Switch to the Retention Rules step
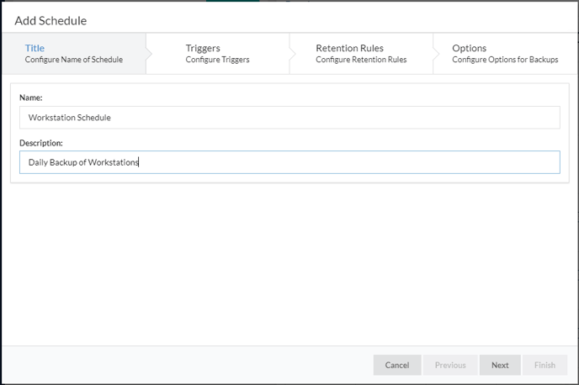This screenshot has height=385, width=579. (361, 54)
